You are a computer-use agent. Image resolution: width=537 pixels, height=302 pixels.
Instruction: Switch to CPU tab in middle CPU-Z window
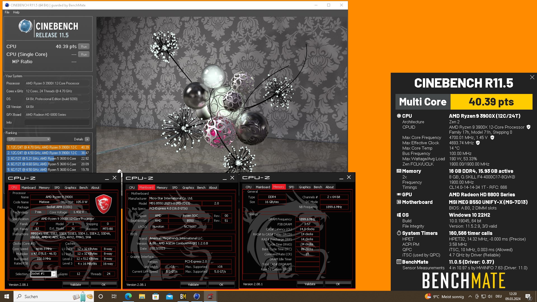[x=132, y=188]
